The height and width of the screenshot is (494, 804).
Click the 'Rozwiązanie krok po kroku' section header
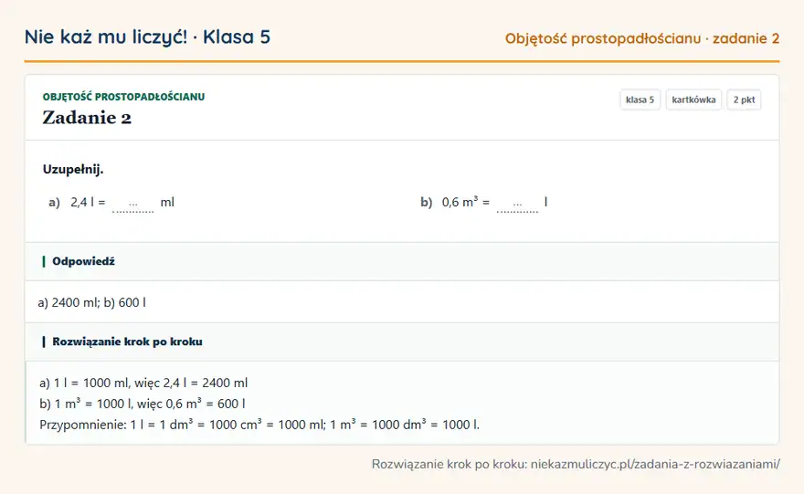(x=402, y=342)
